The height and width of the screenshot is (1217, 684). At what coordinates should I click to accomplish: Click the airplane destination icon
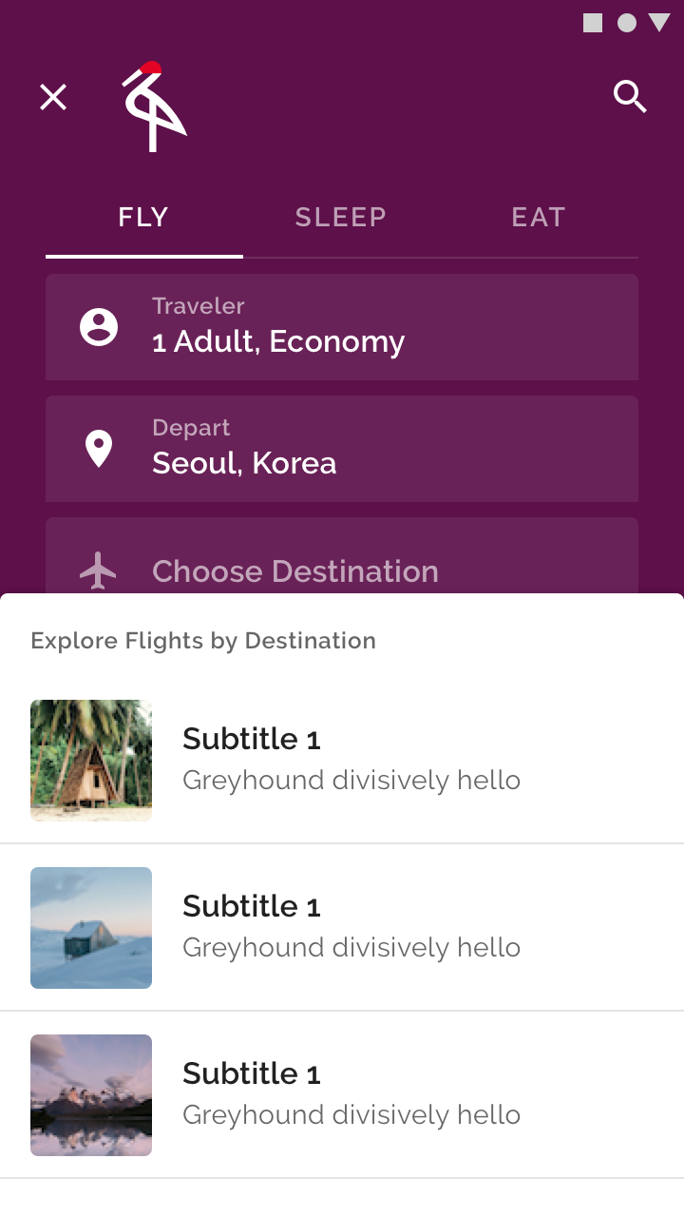[99, 570]
